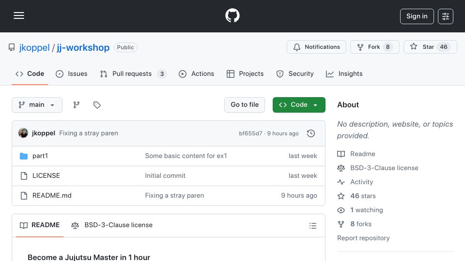The height and width of the screenshot is (261, 465).
Task: Jump to Readme in the About sidebar
Action: pos(363,154)
